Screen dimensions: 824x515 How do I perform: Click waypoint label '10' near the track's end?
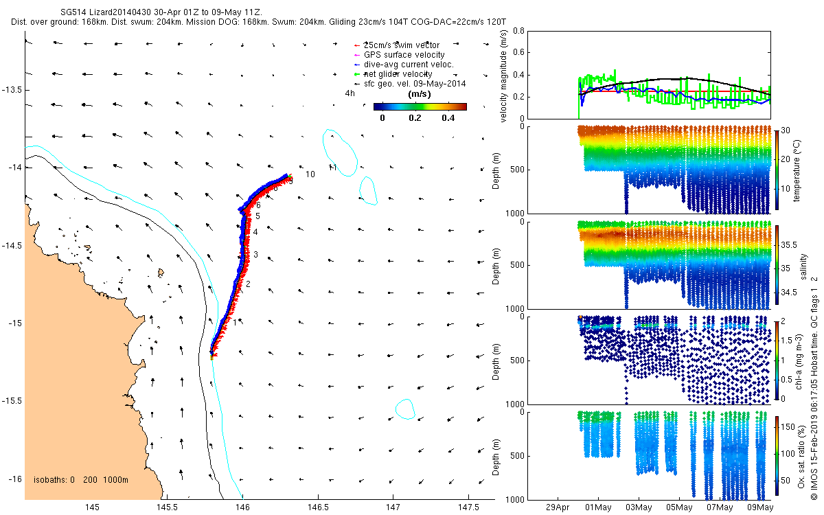[310, 174]
